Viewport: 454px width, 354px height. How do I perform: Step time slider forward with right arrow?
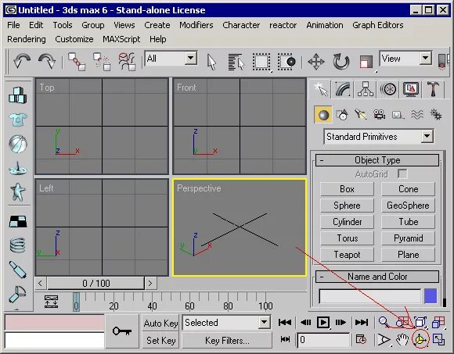coord(150,283)
